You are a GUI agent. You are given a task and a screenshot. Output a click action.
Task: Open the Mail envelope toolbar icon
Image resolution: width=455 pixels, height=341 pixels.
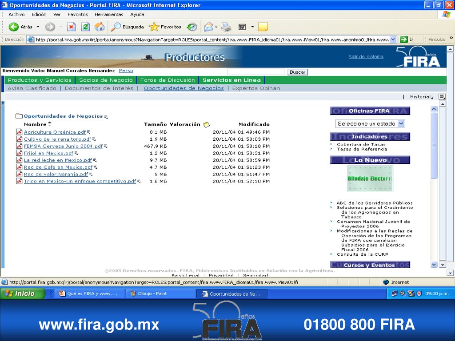pos(208,27)
